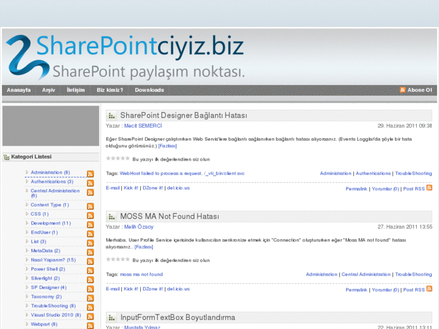Open RSS feed for Nasıl Yaparım category
Viewport: 439px width, 329px height.
[x=90, y=261]
